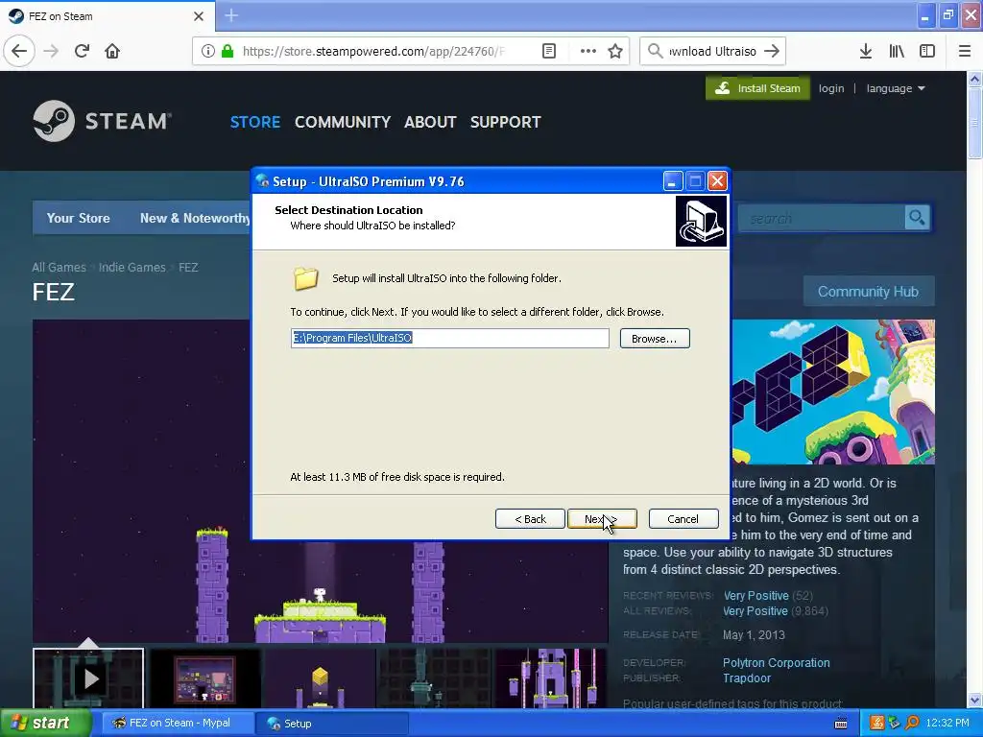Click the All Games breadcrumb link
The width and height of the screenshot is (983, 737).
(x=59, y=267)
